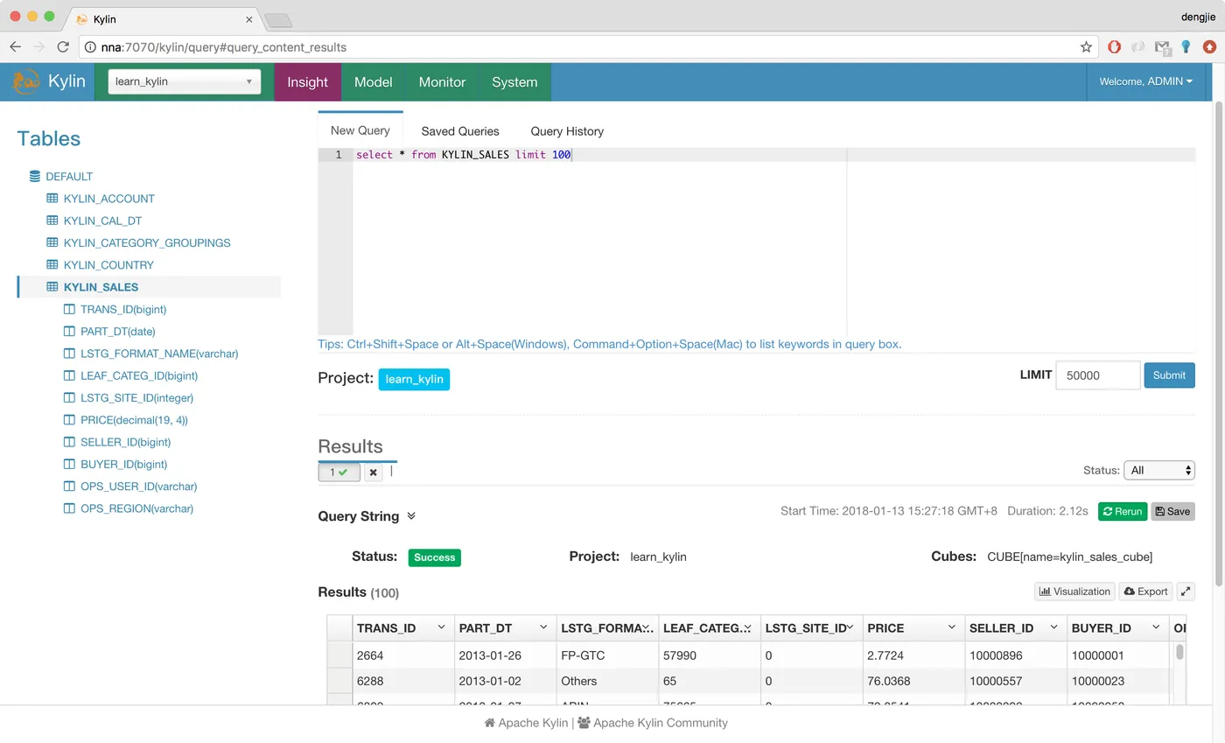Save the query
1225x743 pixels.
[1172, 511]
